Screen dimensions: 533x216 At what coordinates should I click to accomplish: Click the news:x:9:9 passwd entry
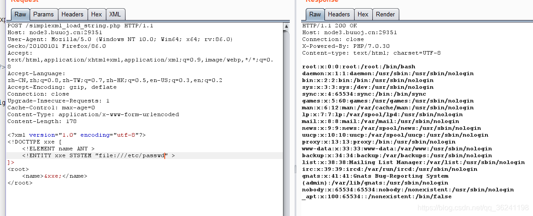click(392, 129)
